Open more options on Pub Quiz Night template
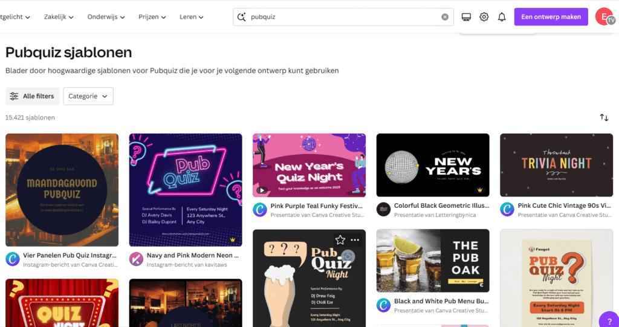619x327 pixels. coord(355,240)
